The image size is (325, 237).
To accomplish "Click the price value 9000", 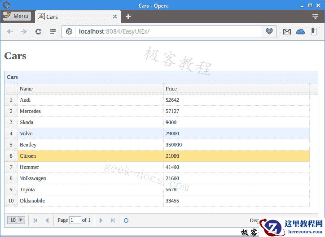I will [x=171, y=122].
